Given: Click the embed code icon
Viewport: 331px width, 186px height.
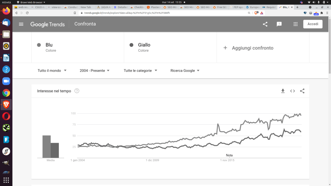Looking at the screenshot, I should pos(293,91).
